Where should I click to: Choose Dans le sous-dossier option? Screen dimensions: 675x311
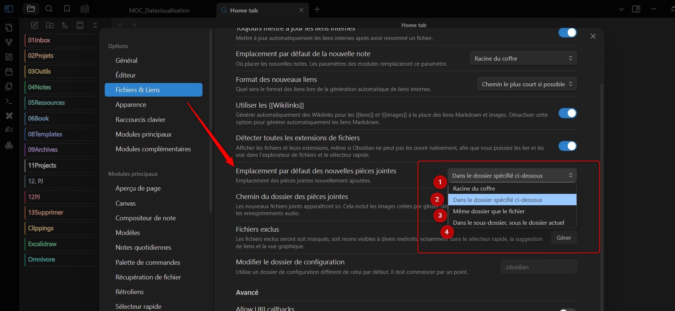(512, 223)
